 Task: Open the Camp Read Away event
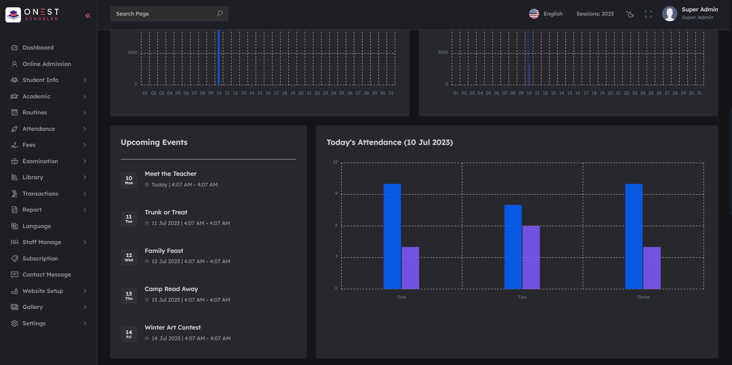click(172, 289)
